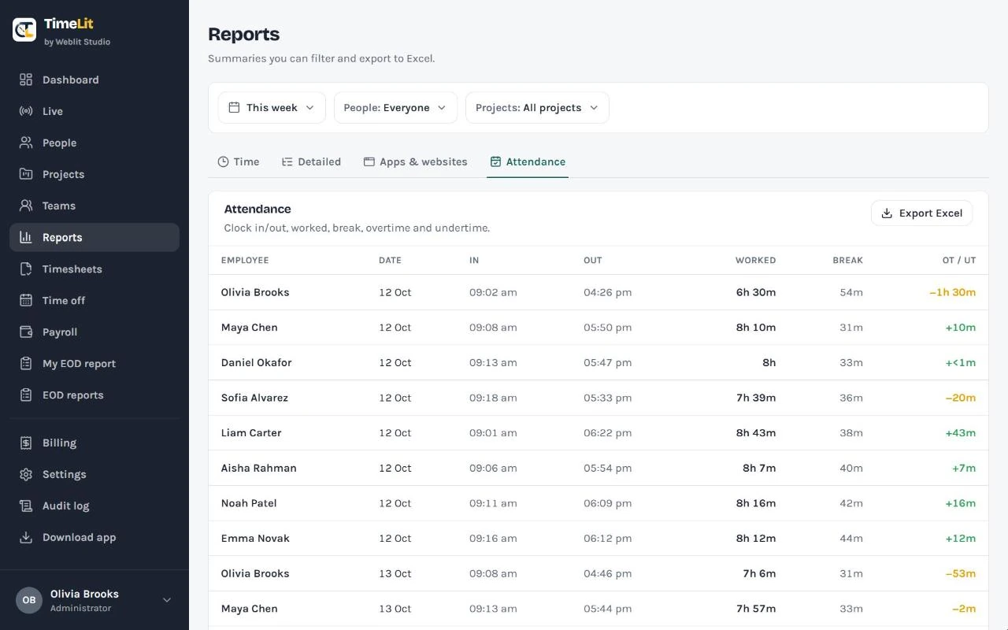Open the This week date range dropdown
Viewport: 1008px width, 630px height.
(x=272, y=108)
